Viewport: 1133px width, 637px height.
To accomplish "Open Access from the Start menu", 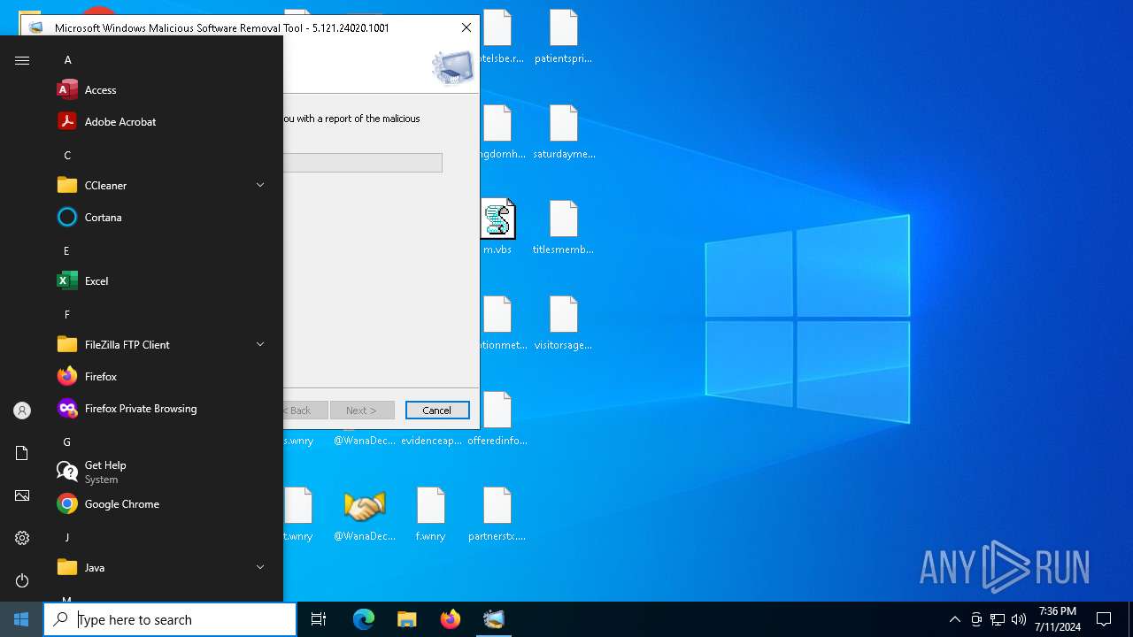I will click(163, 89).
